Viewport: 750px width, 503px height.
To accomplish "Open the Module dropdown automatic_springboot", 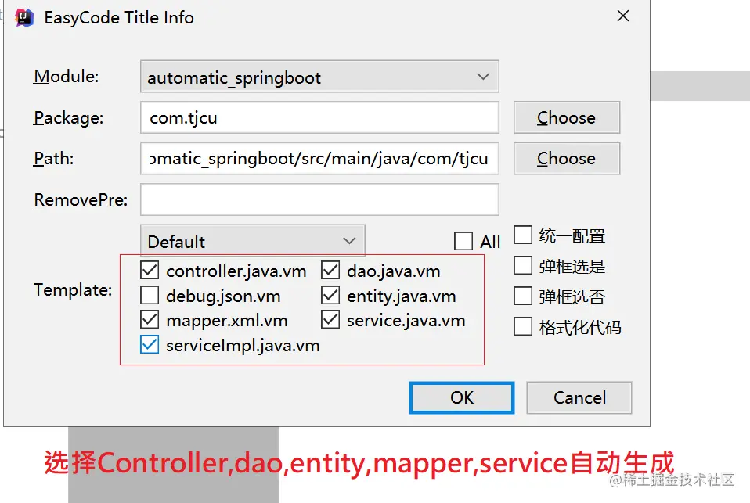I will [319, 77].
